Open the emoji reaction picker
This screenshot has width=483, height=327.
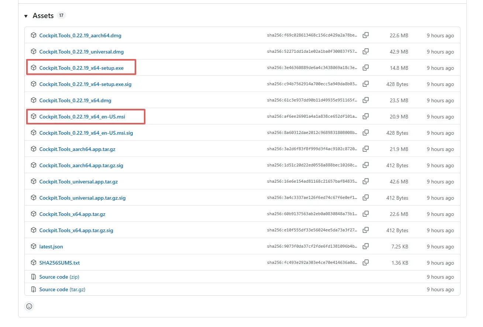click(29, 306)
